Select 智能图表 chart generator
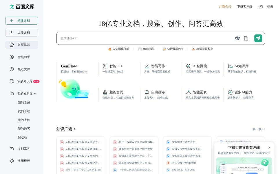The image size is (278, 174). [203, 95]
